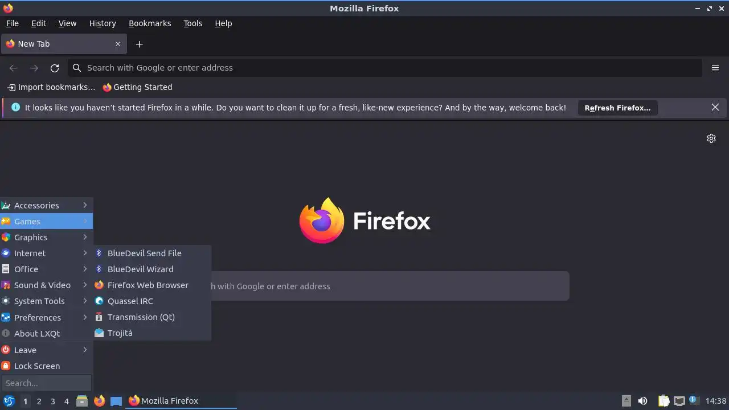Select the New Tab tab
The image size is (729, 410).
click(x=64, y=44)
